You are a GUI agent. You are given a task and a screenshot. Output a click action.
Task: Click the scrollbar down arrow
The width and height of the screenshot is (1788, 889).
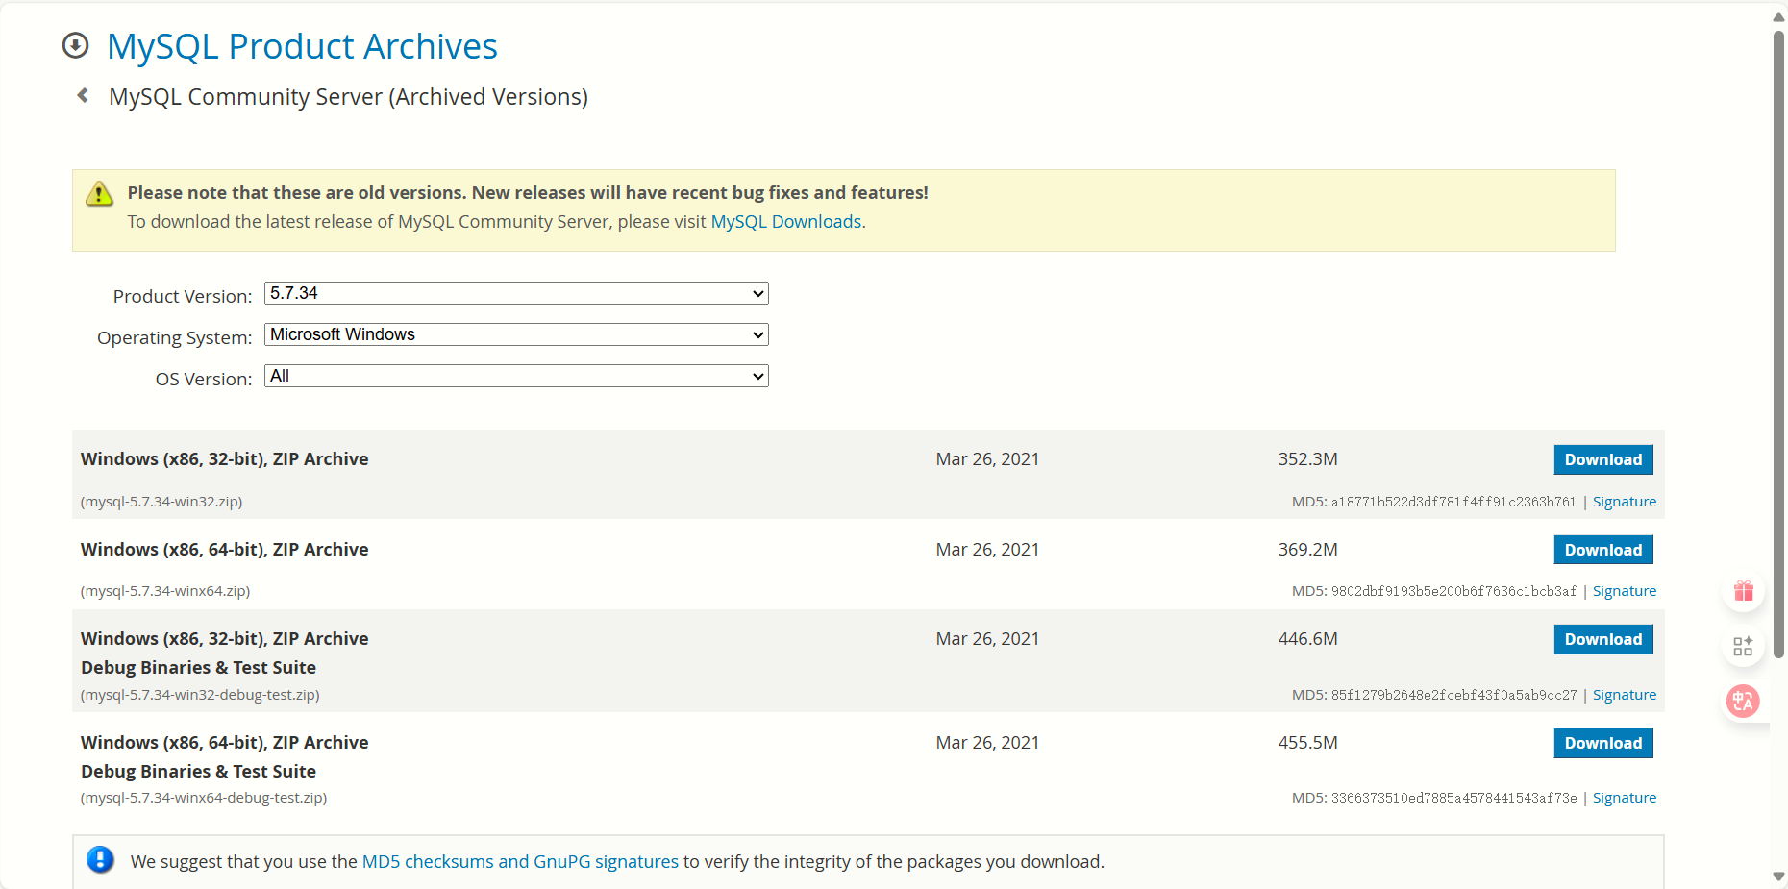(x=1778, y=877)
